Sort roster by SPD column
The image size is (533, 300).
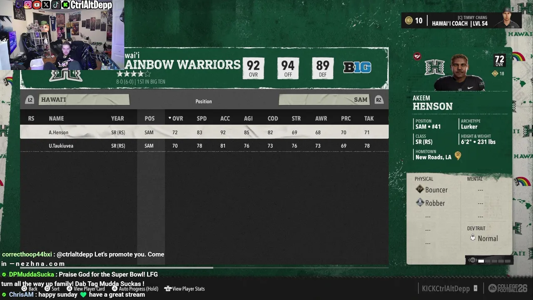pos(202,118)
